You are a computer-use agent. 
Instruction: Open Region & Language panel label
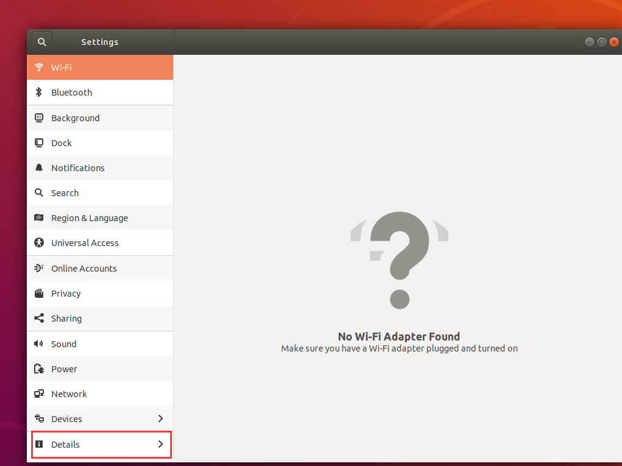pos(90,218)
